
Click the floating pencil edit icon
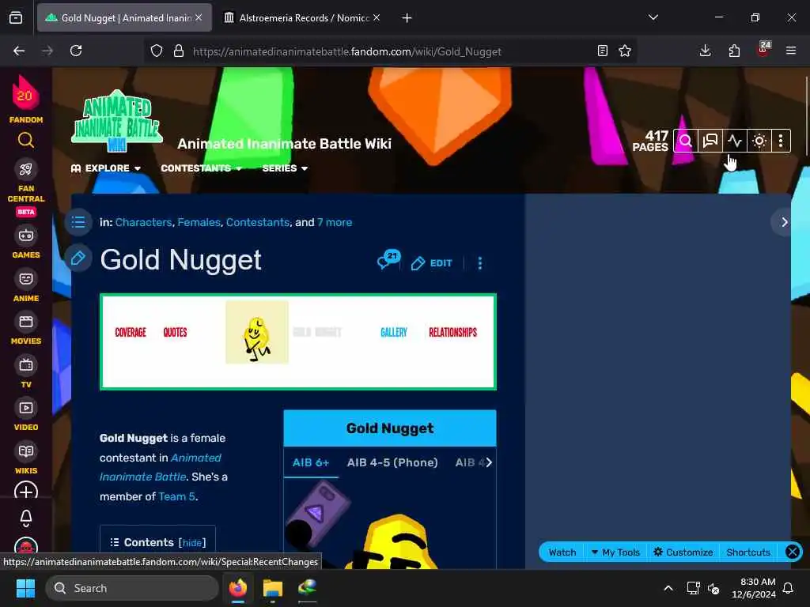(x=78, y=258)
